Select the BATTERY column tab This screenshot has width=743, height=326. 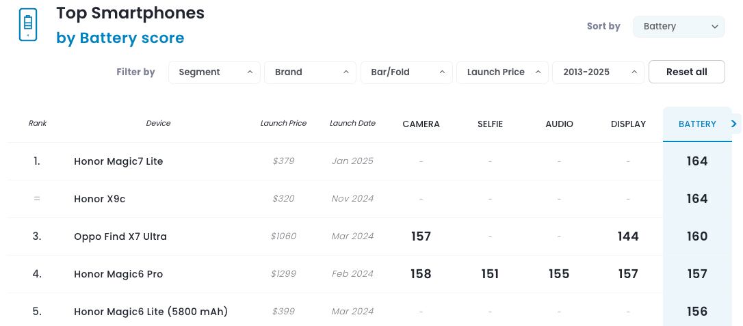tap(696, 124)
